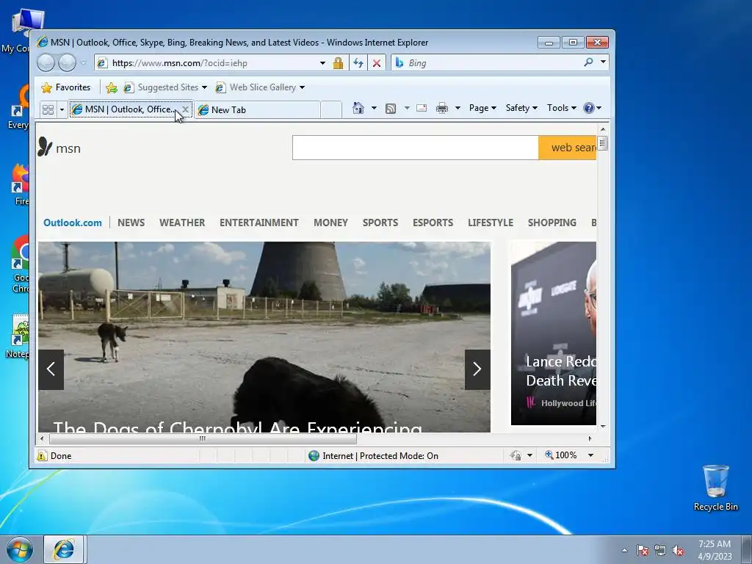Image resolution: width=752 pixels, height=564 pixels.
Task: Go forward with the Forward arrow button
Action: click(x=67, y=63)
